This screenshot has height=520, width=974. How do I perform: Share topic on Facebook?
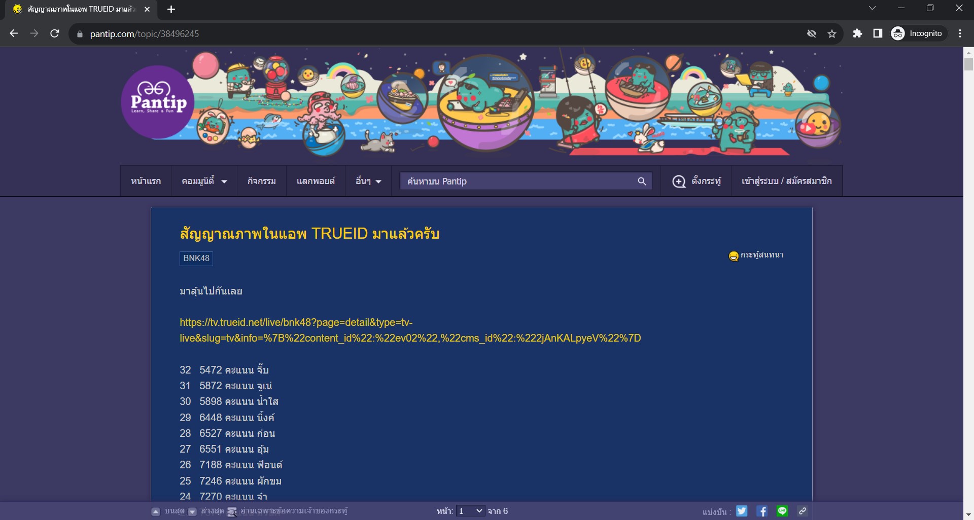[762, 511]
